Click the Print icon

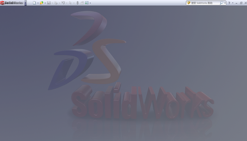point(56,3)
